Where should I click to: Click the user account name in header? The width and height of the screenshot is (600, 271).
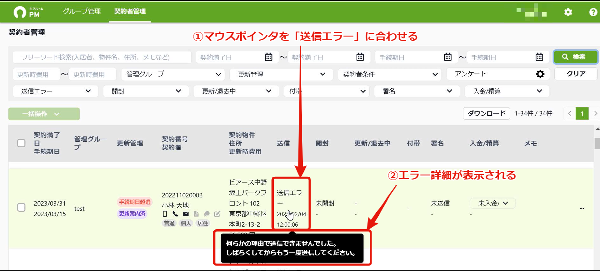pyautogui.click(x=532, y=12)
